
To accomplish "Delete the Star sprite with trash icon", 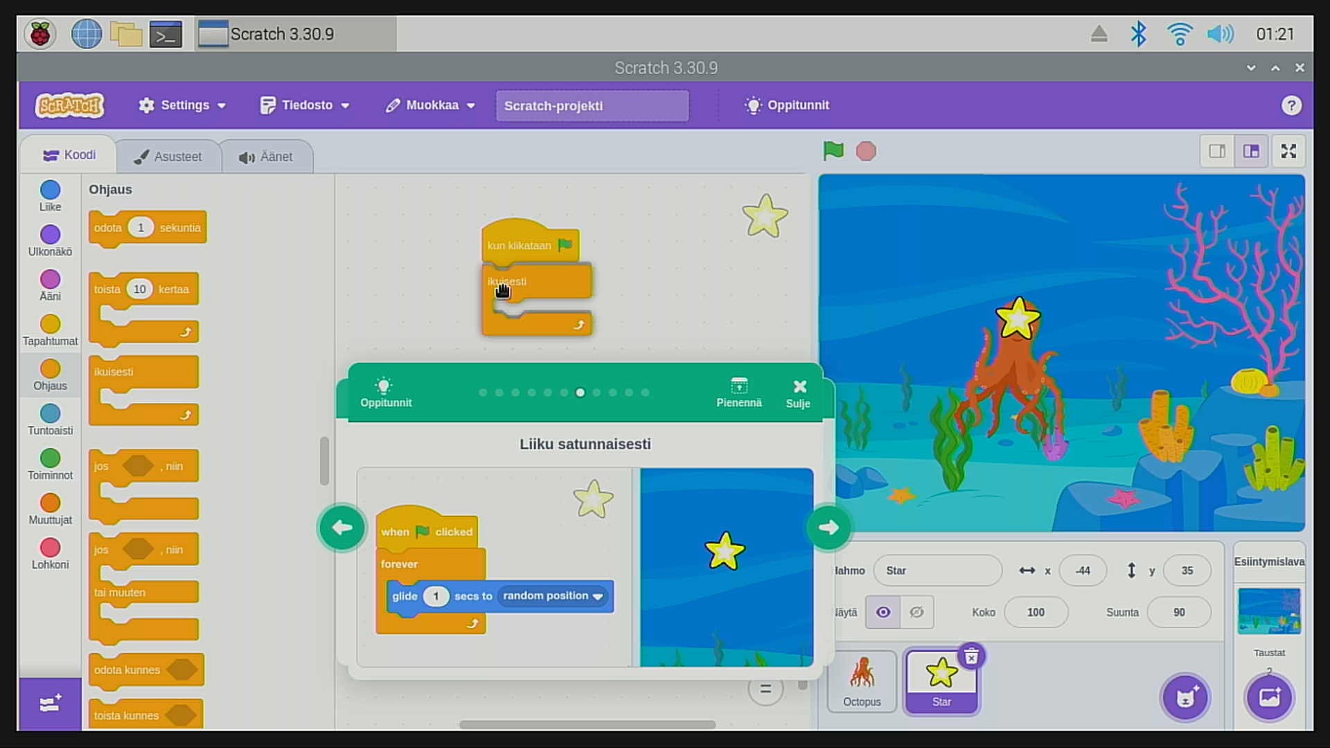I will tap(971, 657).
